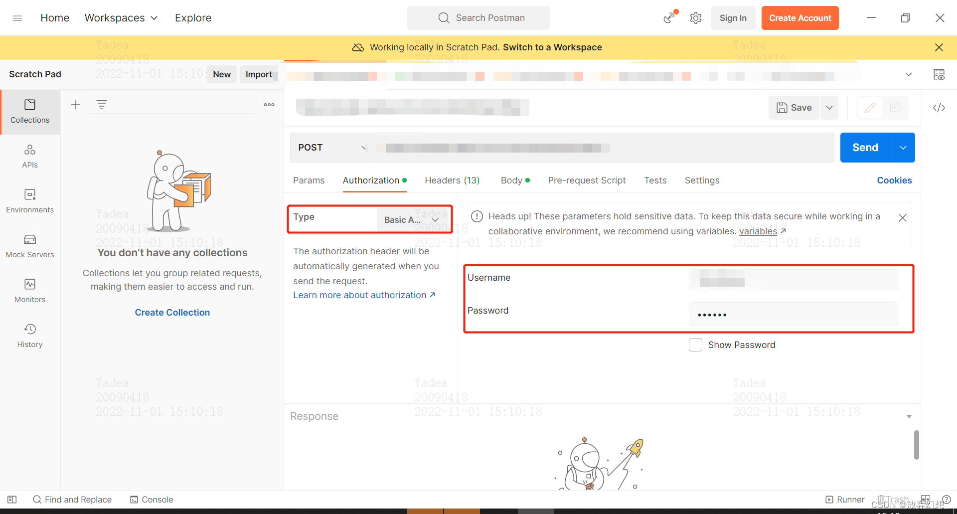Click the Username input field
Image resolution: width=957 pixels, height=514 pixels.
pos(794,280)
